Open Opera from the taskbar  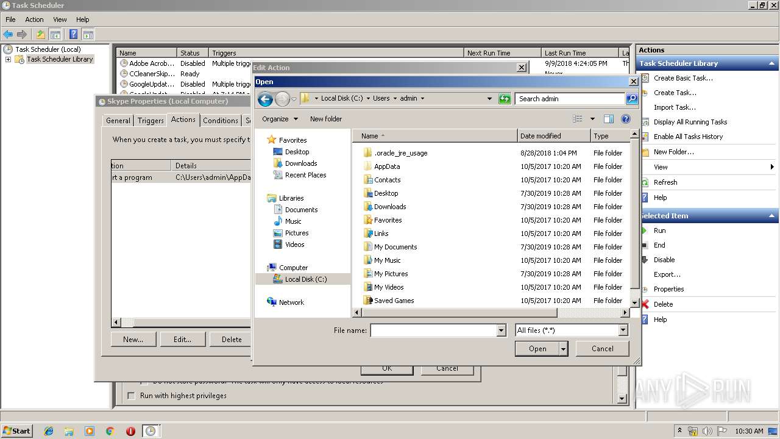coord(130,431)
